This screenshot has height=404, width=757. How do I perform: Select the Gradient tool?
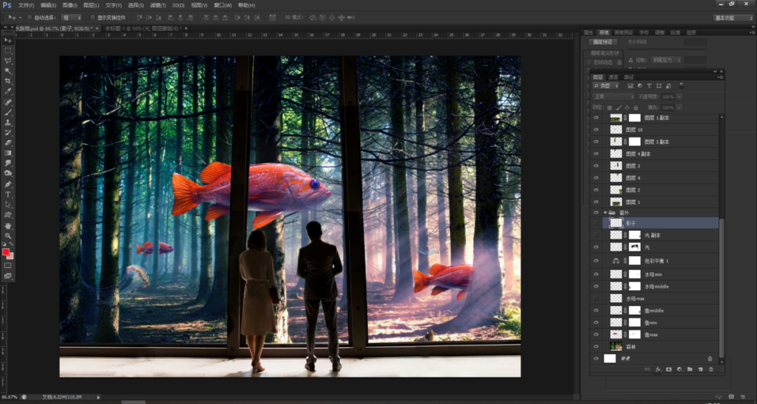point(8,153)
